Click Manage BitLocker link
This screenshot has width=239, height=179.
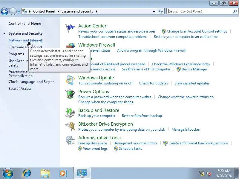point(186,129)
